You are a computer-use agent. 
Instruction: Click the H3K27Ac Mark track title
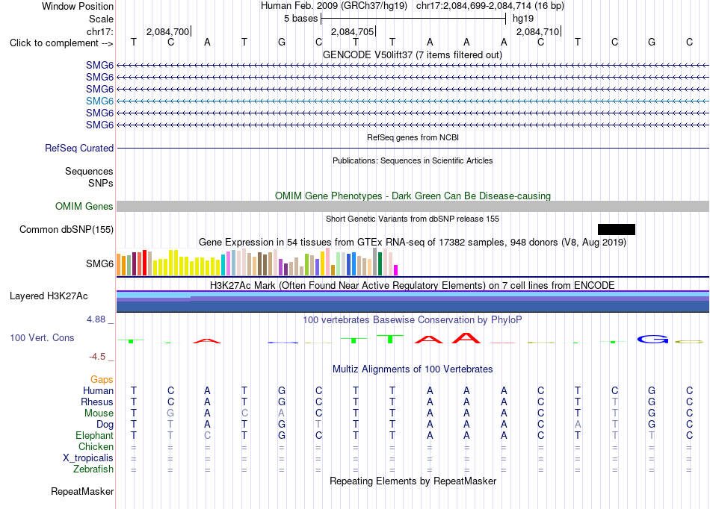[x=413, y=285]
